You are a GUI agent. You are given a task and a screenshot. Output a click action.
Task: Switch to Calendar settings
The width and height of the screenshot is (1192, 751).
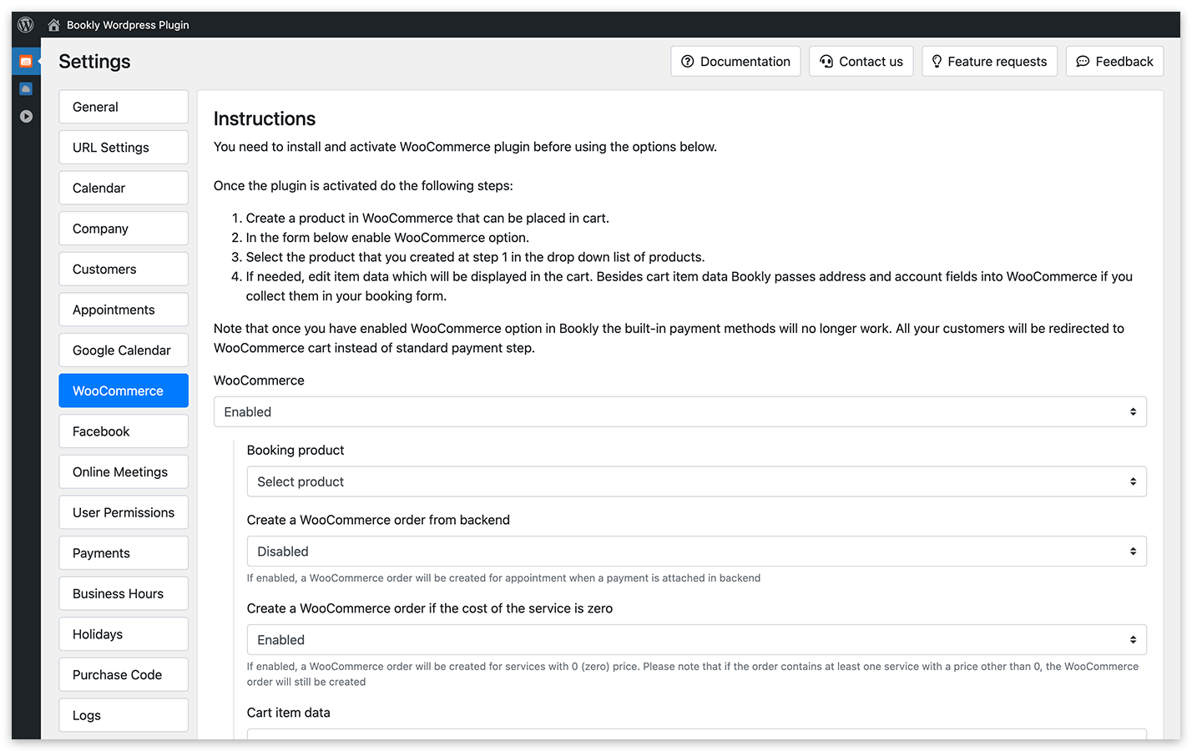click(124, 188)
